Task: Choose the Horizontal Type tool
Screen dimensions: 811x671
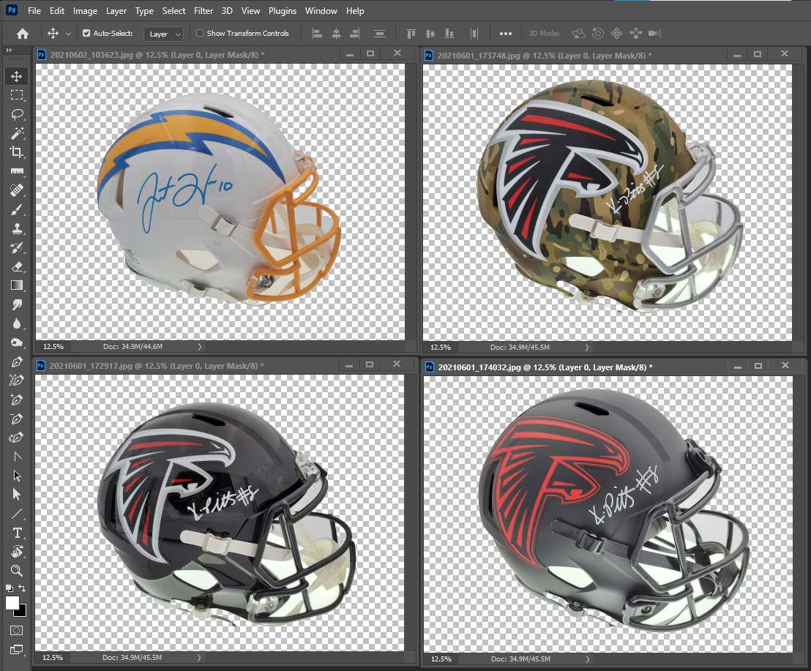Action: pyautogui.click(x=16, y=533)
